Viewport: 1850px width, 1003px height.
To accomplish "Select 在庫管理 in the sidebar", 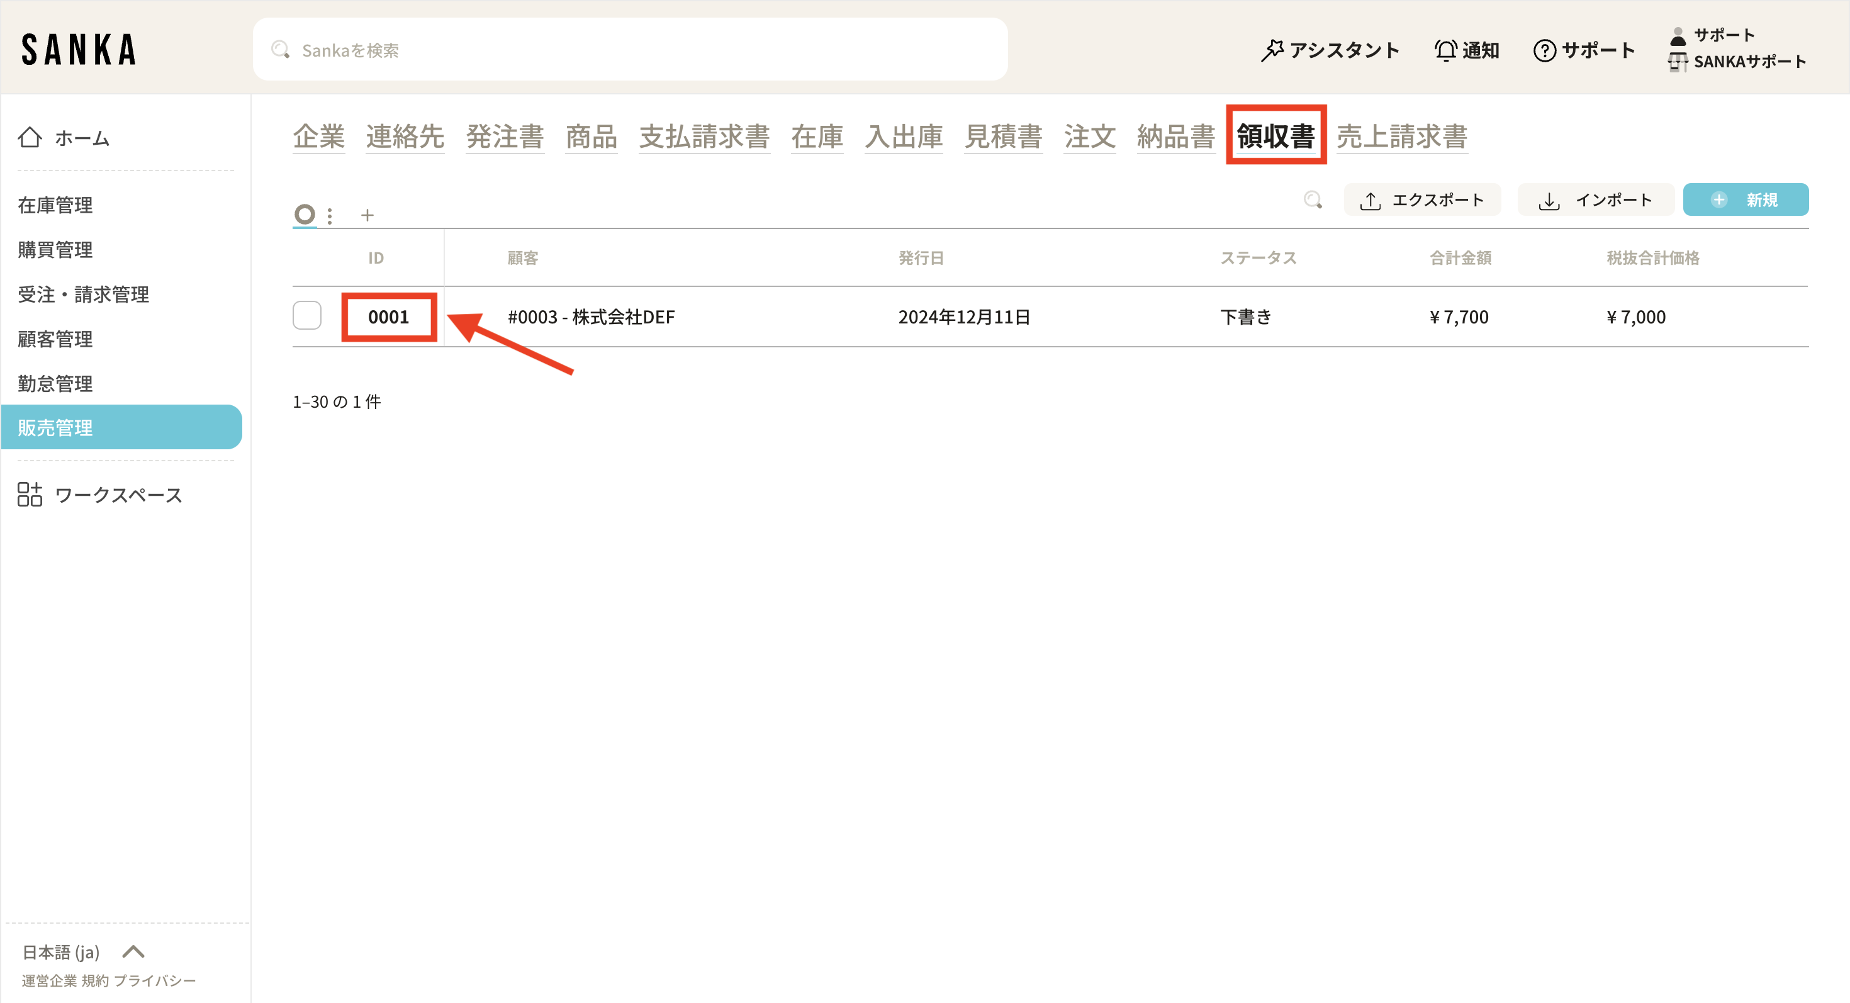I will coord(55,205).
